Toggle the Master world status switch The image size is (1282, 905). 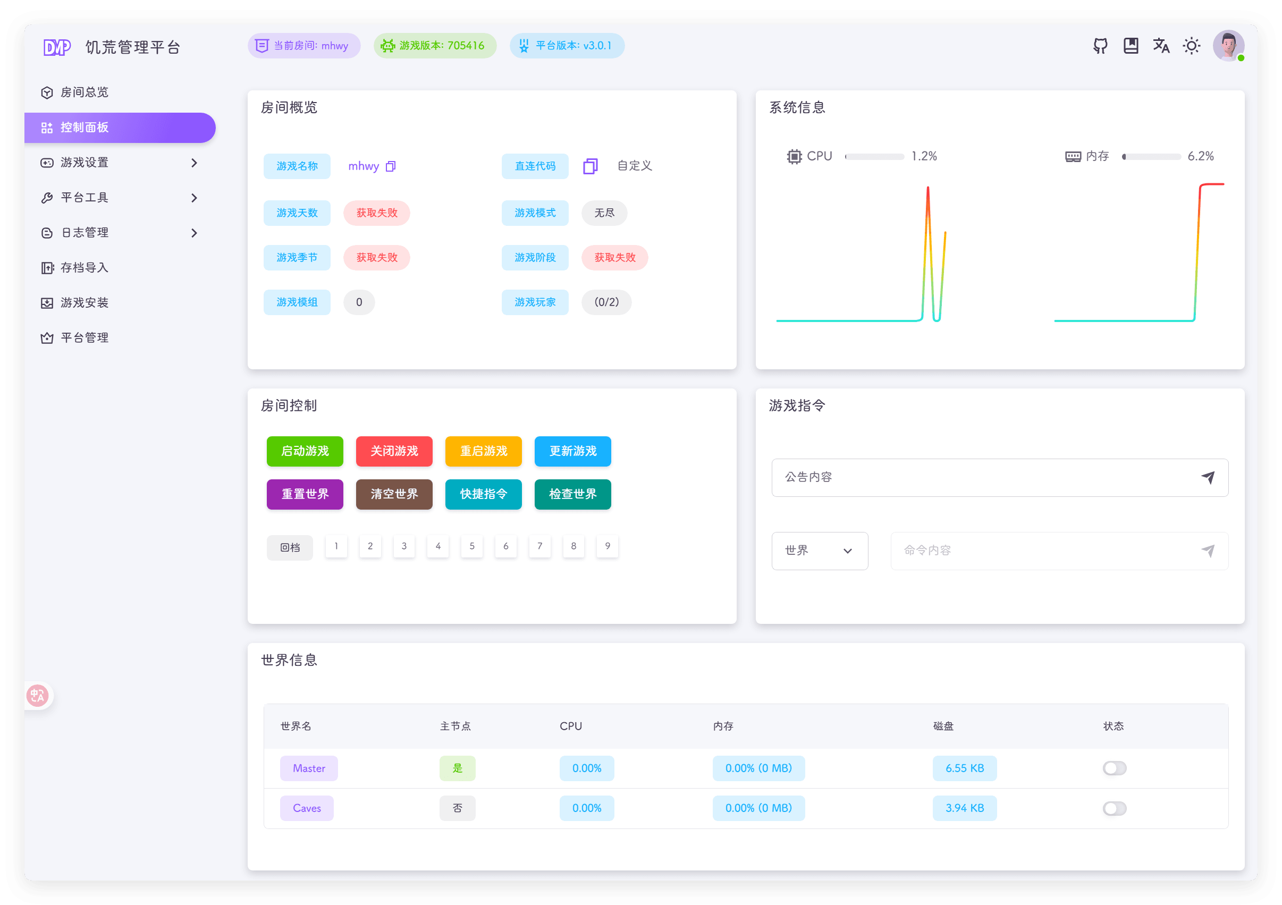coord(1114,768)
